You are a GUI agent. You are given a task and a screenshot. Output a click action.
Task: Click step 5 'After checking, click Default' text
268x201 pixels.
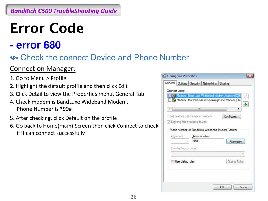63,118
